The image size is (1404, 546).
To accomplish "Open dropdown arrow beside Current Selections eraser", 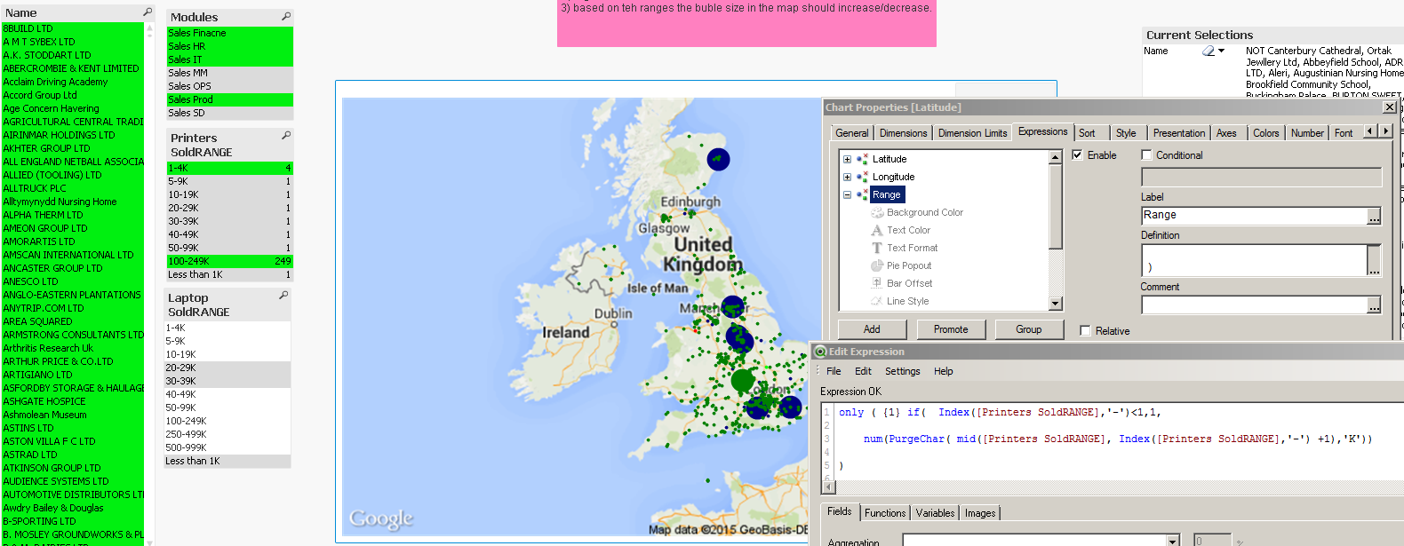I will pos(1222,51).
